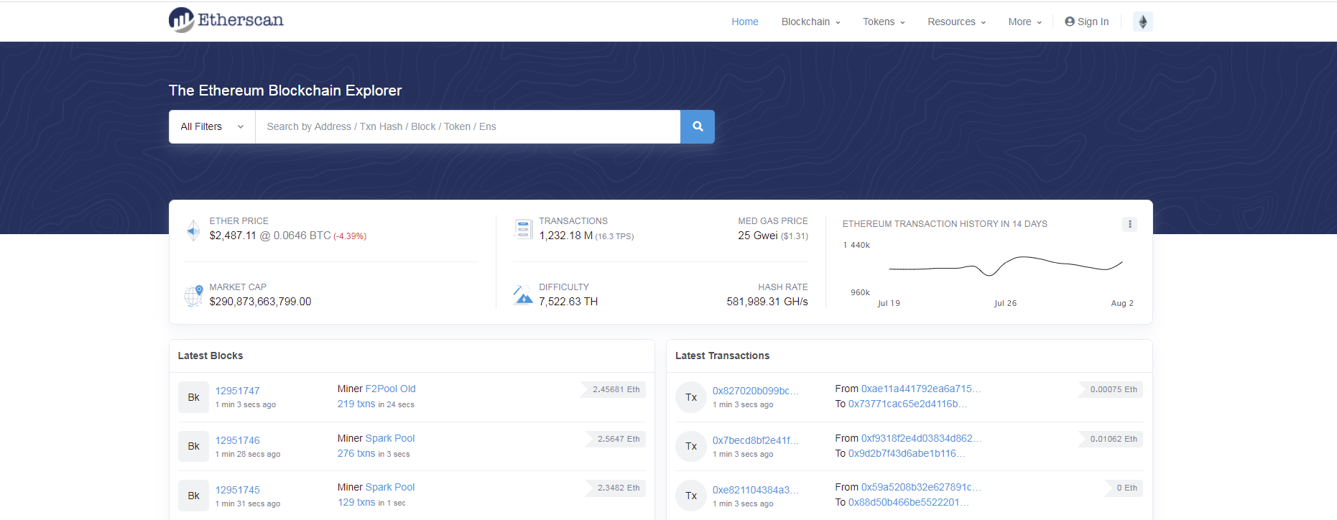Click the Bk icon for block 12951746
1337x520 pixels.
(x=193, y=446)
